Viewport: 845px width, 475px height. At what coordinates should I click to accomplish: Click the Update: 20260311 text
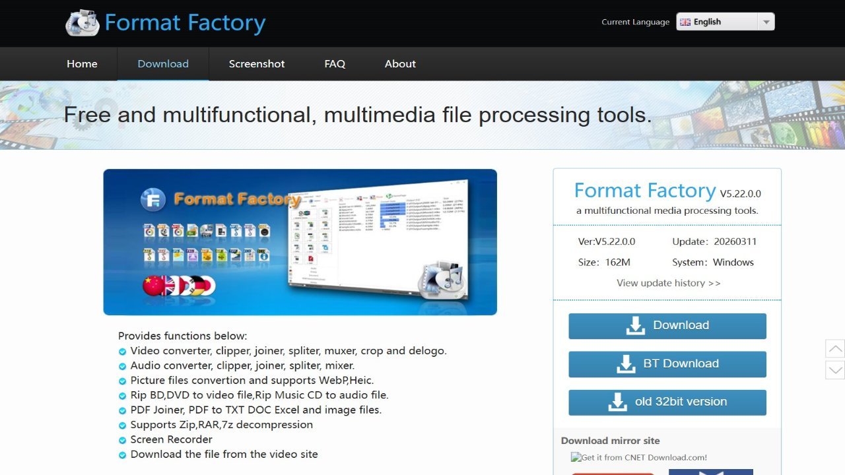pos(714,241)
